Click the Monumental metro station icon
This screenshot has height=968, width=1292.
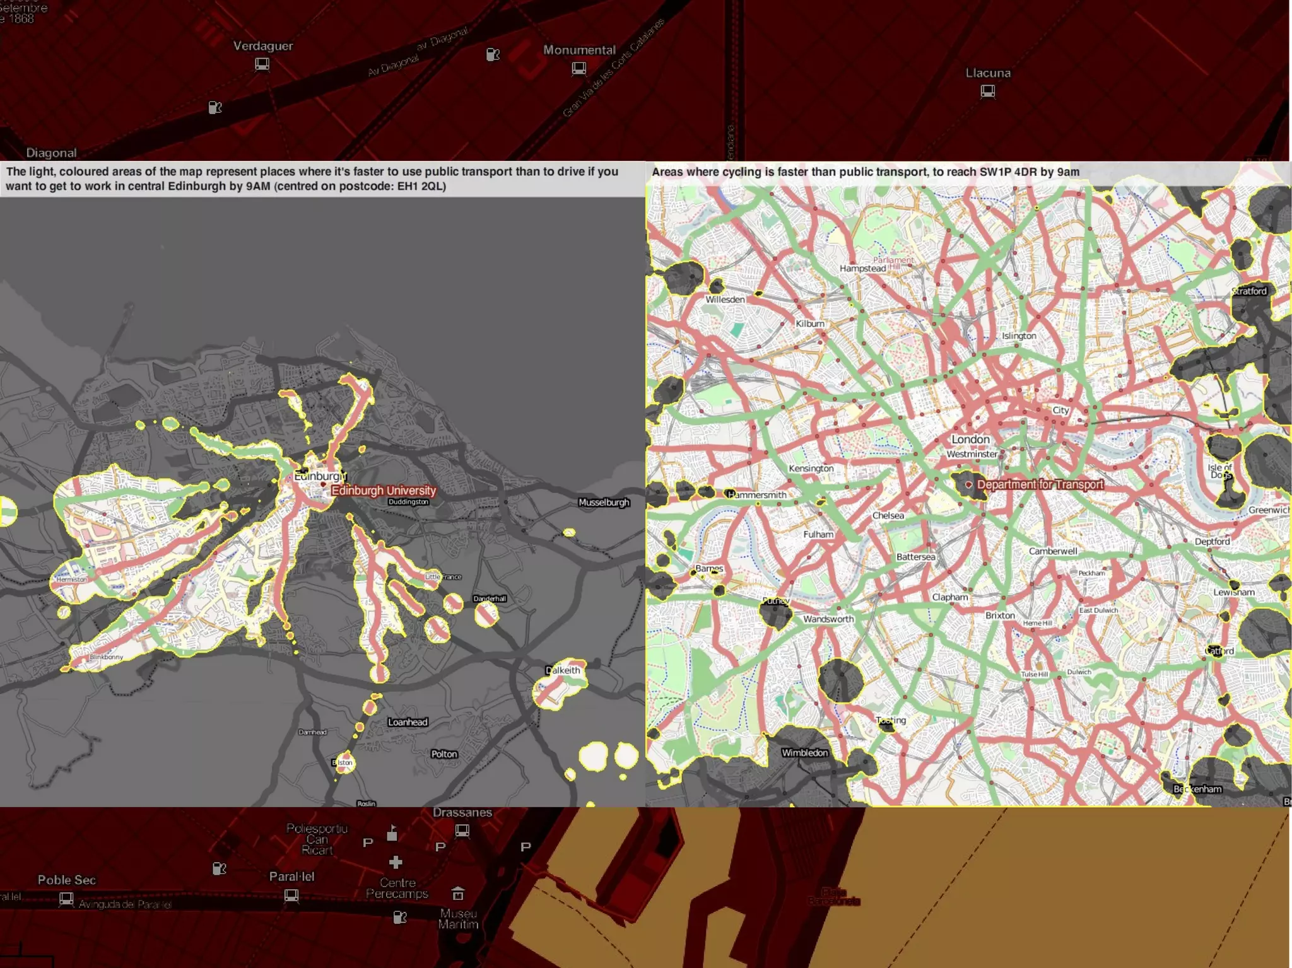tap(578, 68)
